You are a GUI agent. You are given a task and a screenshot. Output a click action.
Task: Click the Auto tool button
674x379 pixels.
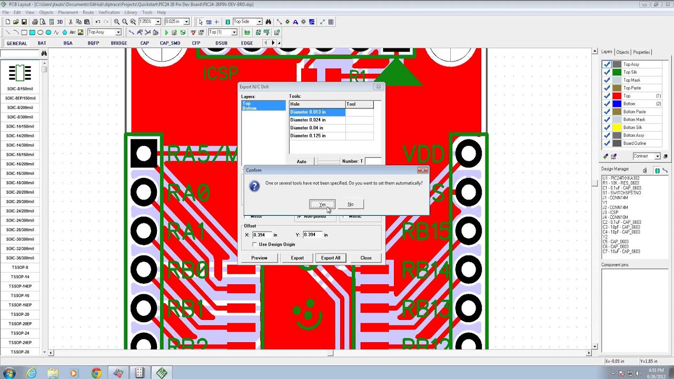301,162
